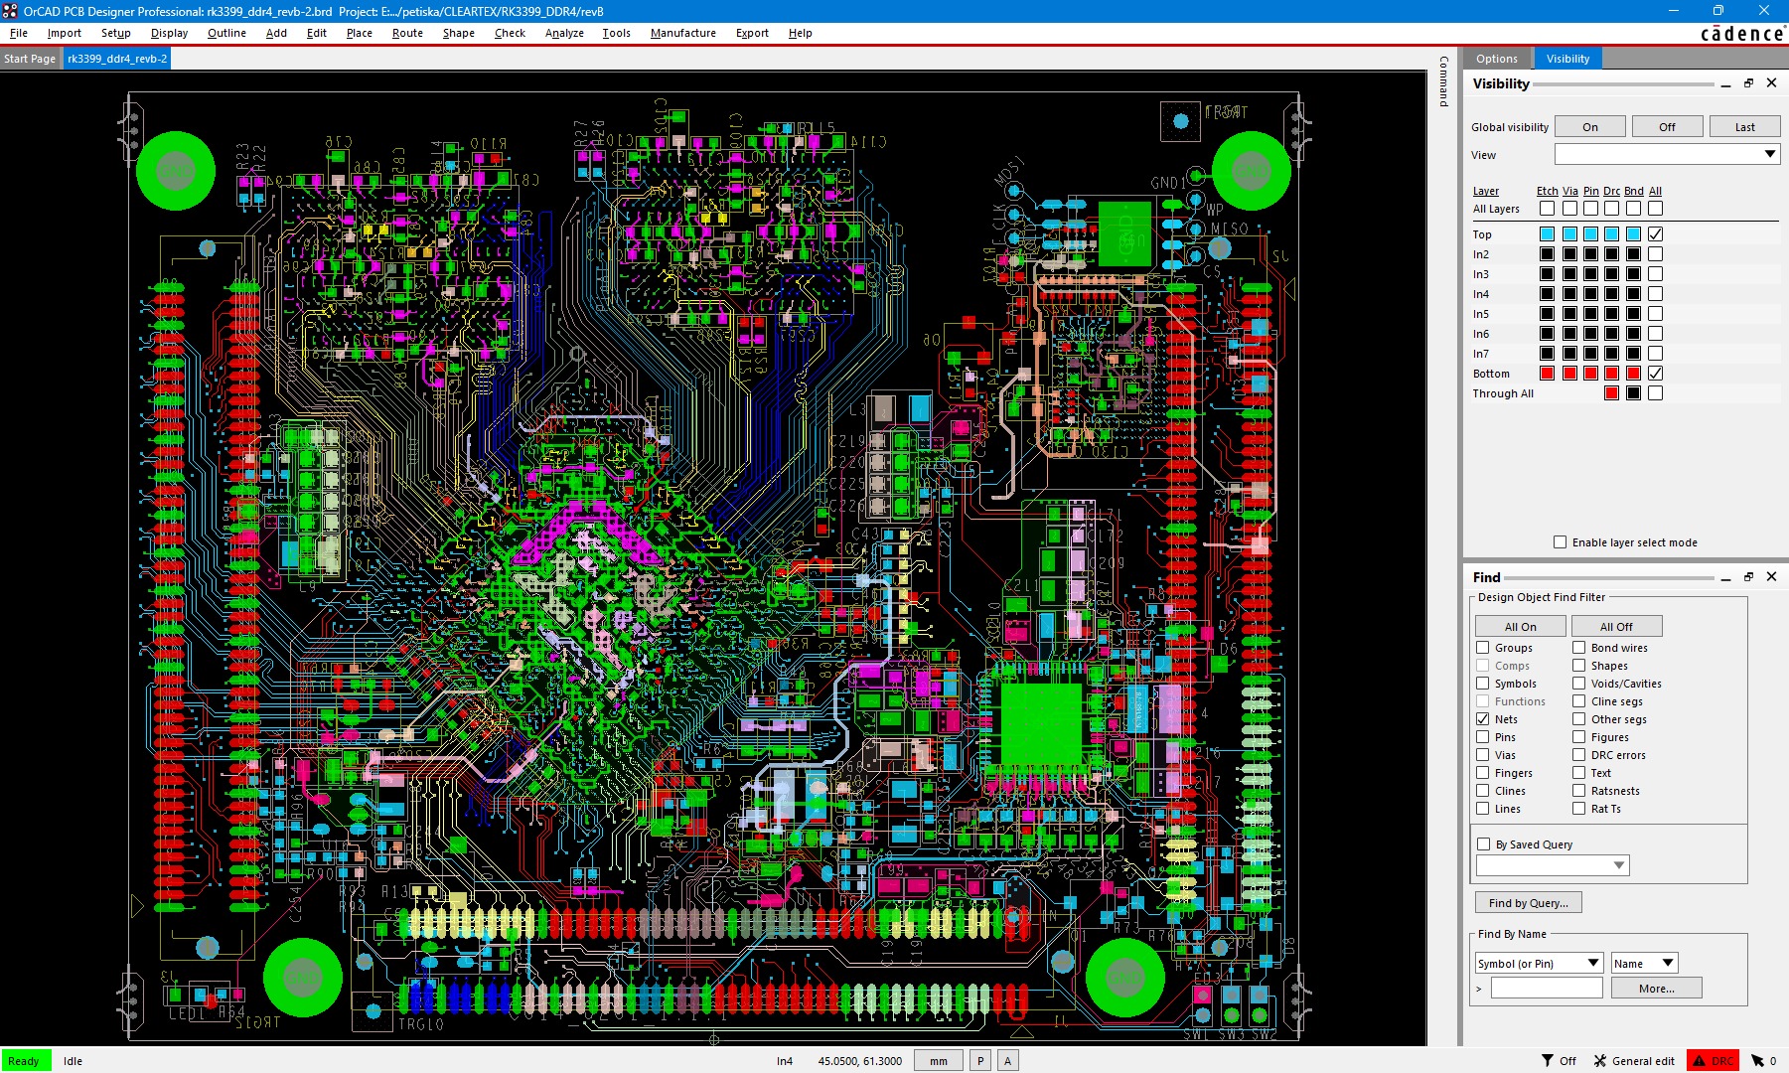The image size is (1789, 1073).
Task: Close the Find panel
Action: pos(1771,577)
